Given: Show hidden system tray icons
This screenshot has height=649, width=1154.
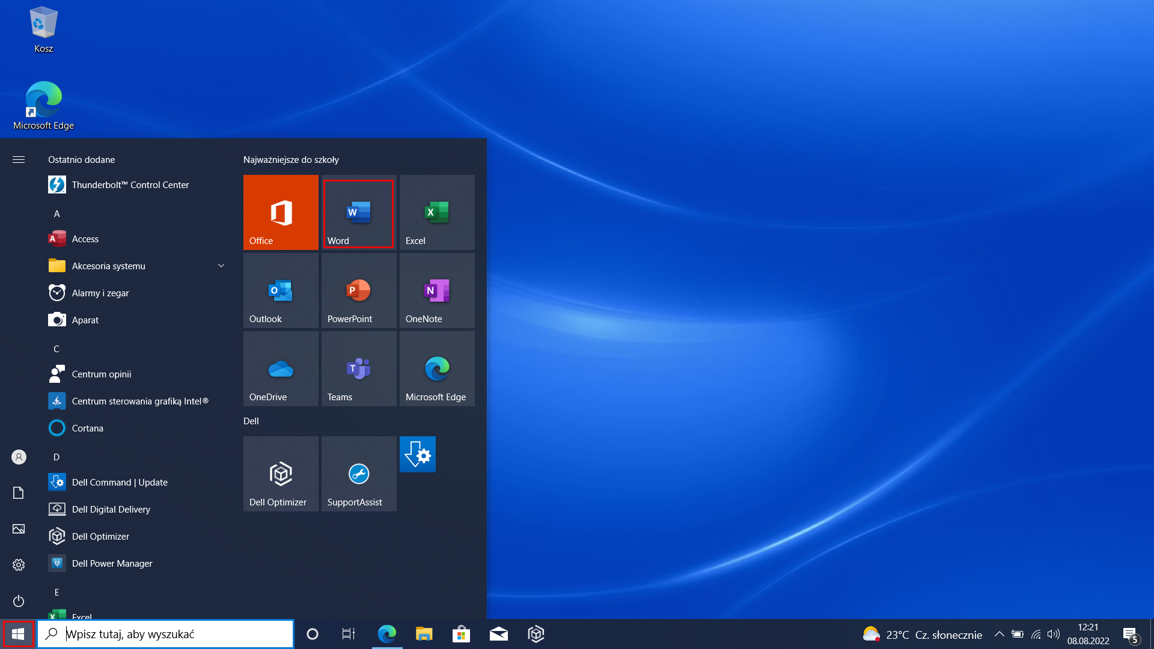Looking at the screenshot, I should tap(999, 634).
